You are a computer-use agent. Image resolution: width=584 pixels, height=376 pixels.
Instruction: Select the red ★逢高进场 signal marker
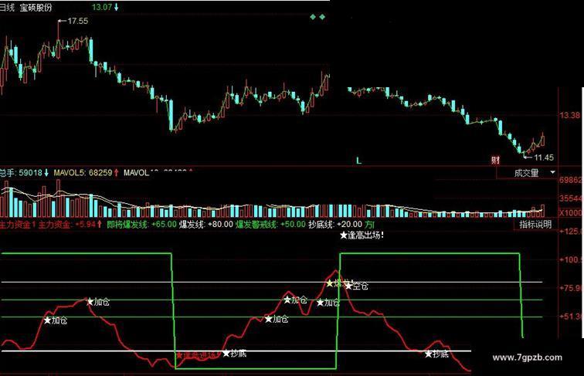198,355
